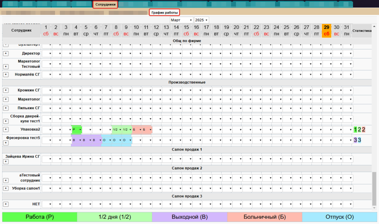Open the month dropdown showing Март
The image size is (379, 224).
[x=181, y=20]
